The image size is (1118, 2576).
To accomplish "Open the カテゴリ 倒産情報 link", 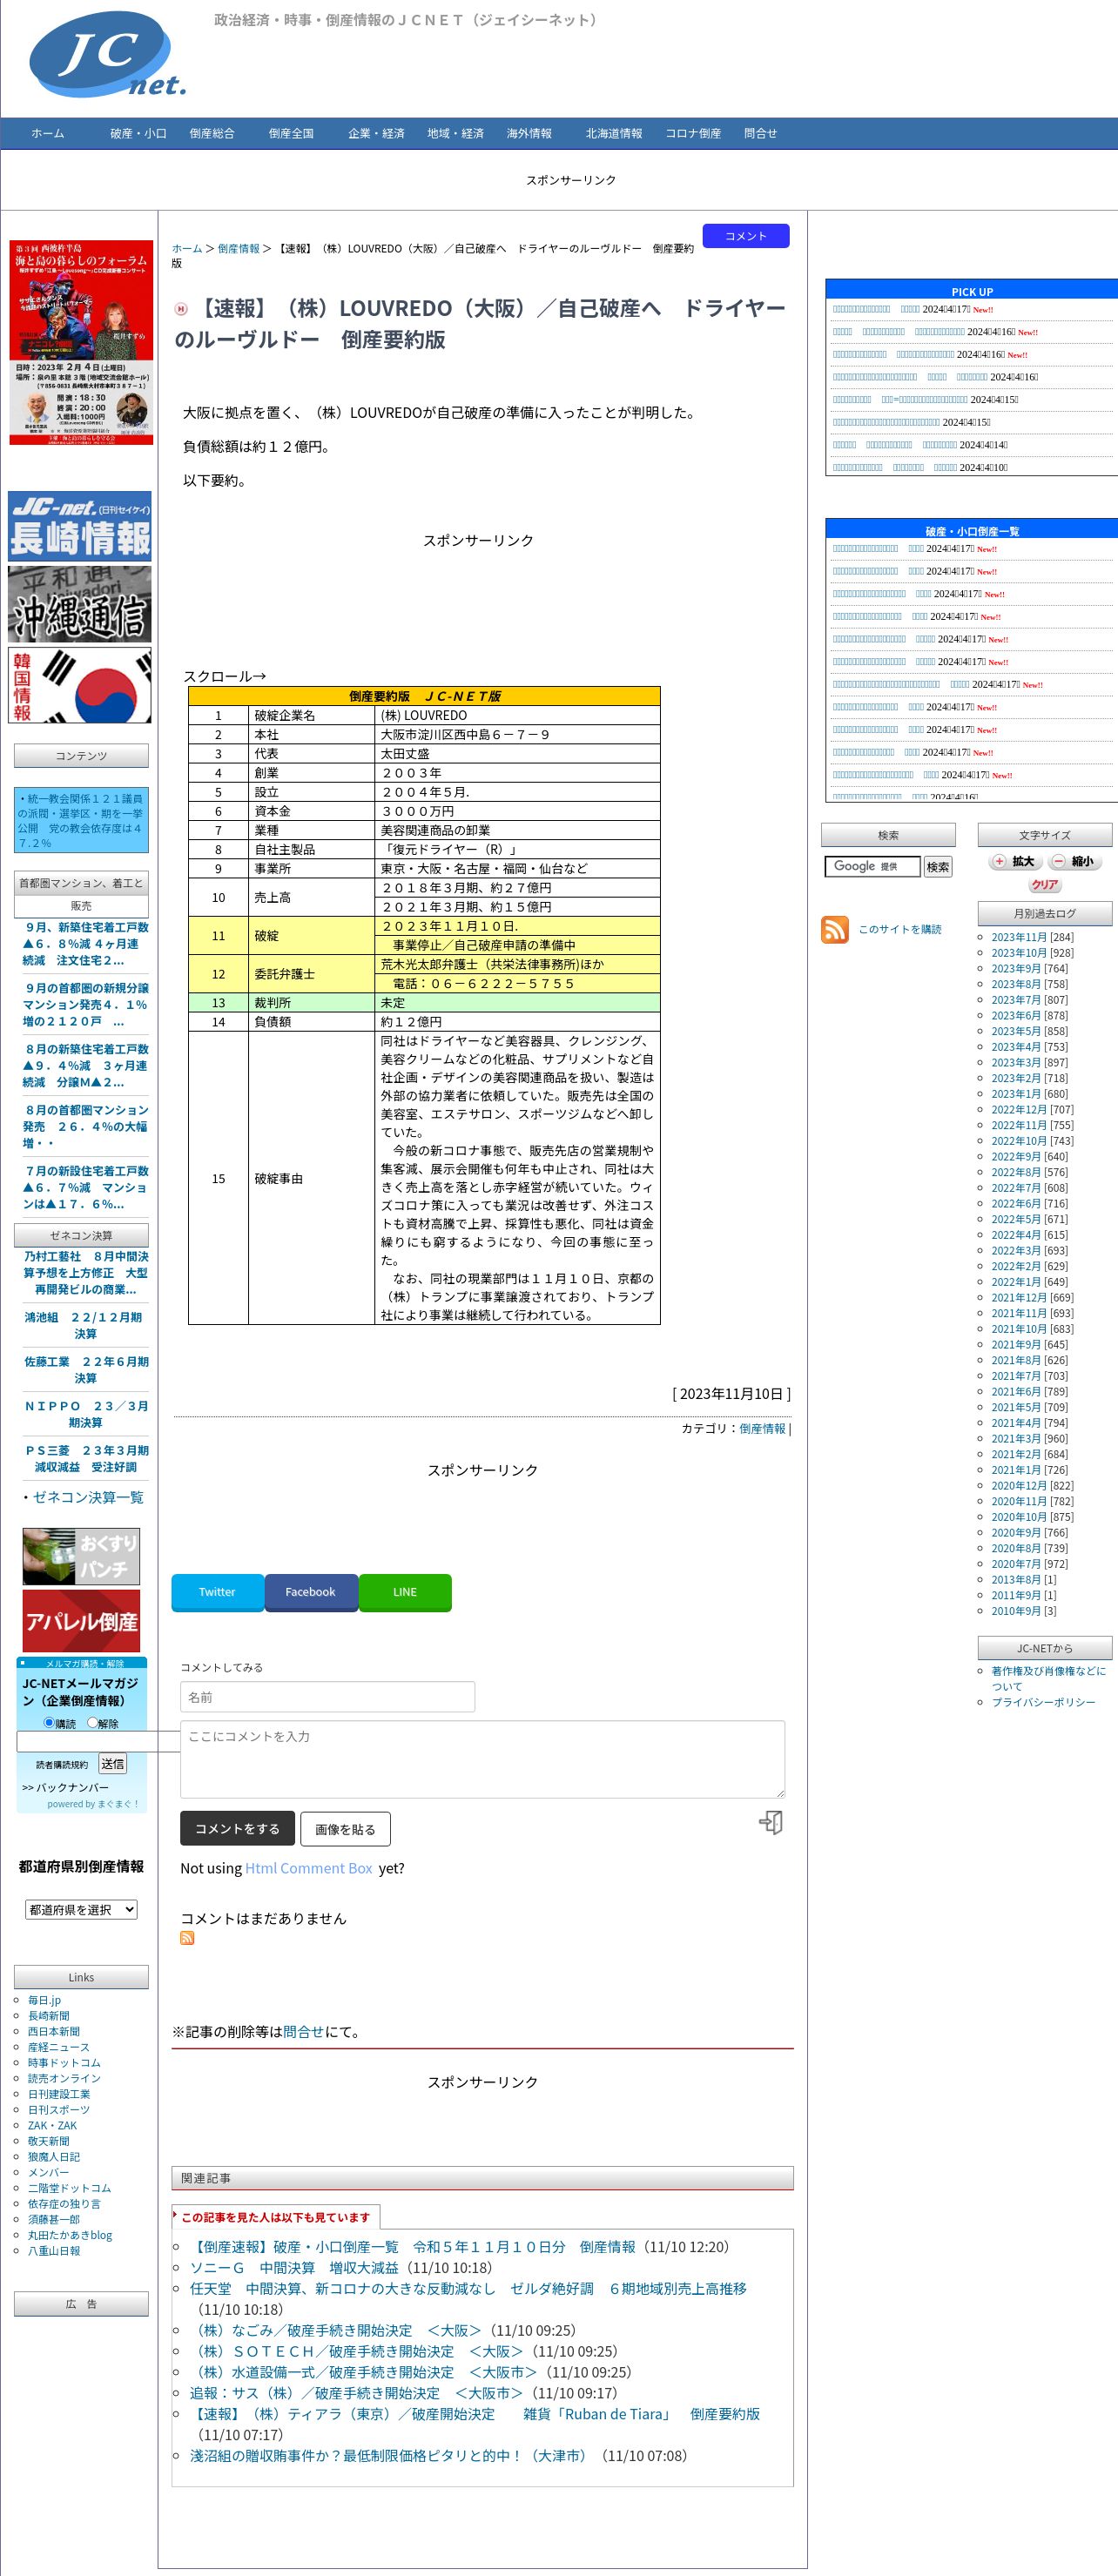I will (762, 1428).
